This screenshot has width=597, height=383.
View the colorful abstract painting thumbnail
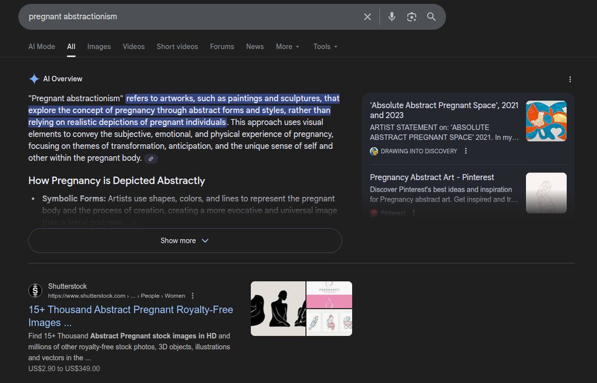pyautogui.click(x=546, y=121)
